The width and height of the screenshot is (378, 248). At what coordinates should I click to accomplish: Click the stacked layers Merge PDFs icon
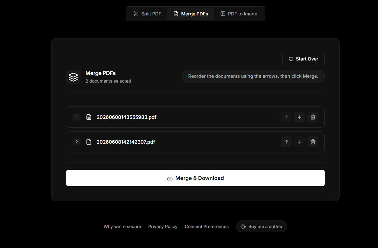[73, 77]
